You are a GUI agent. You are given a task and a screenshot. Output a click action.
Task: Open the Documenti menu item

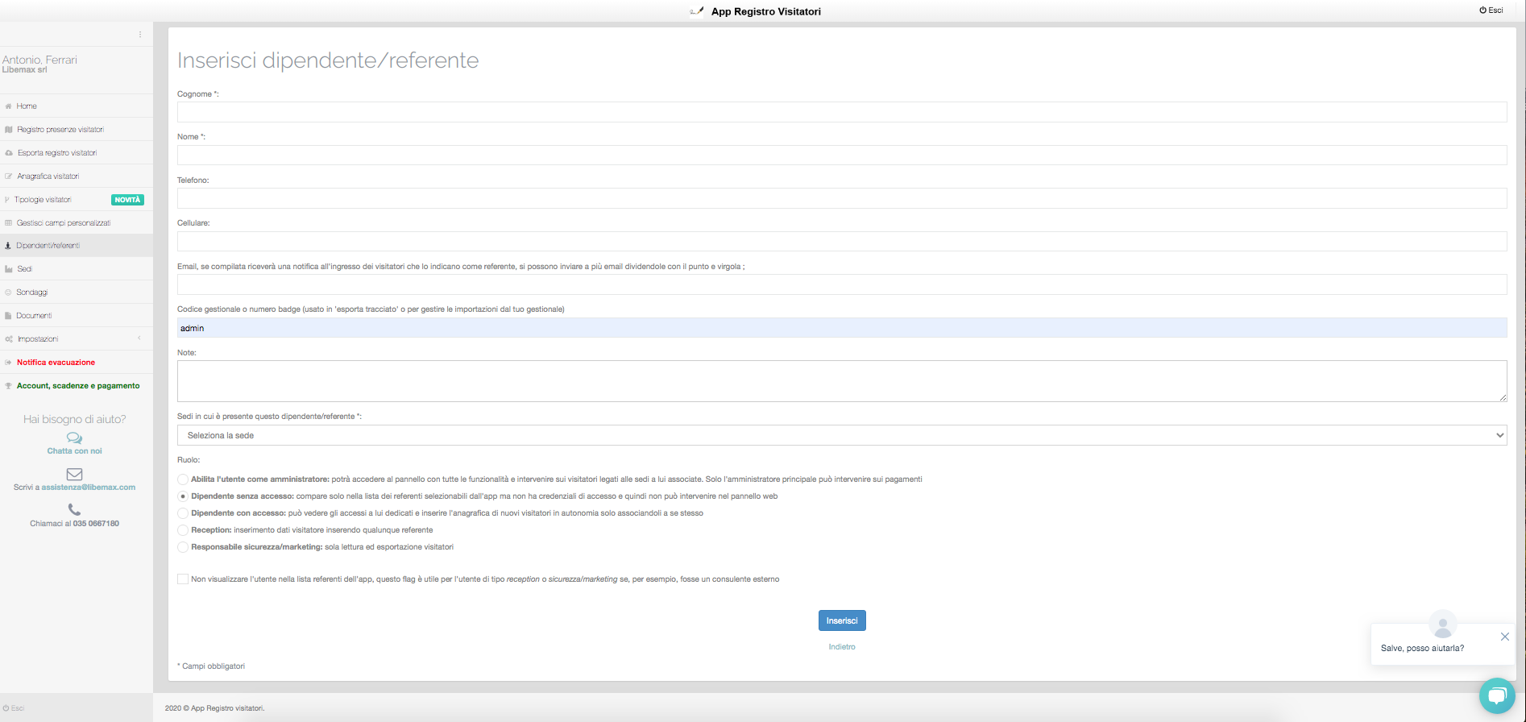[x=77, y=316]
